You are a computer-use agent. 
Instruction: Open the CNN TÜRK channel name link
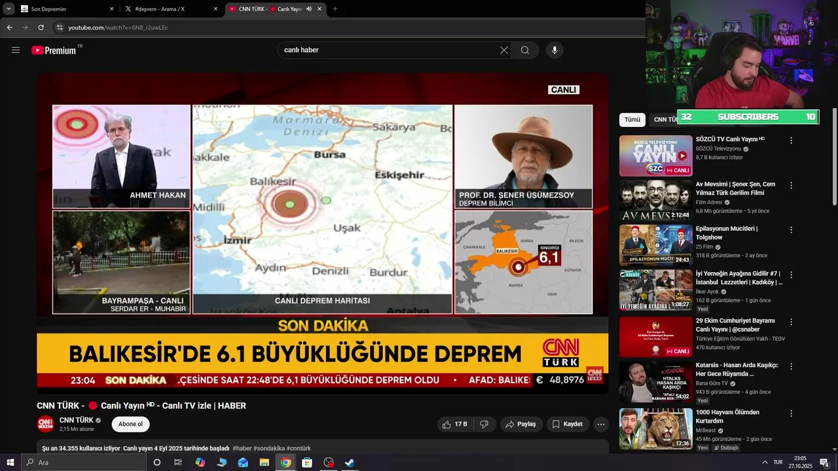pos(76,420)
